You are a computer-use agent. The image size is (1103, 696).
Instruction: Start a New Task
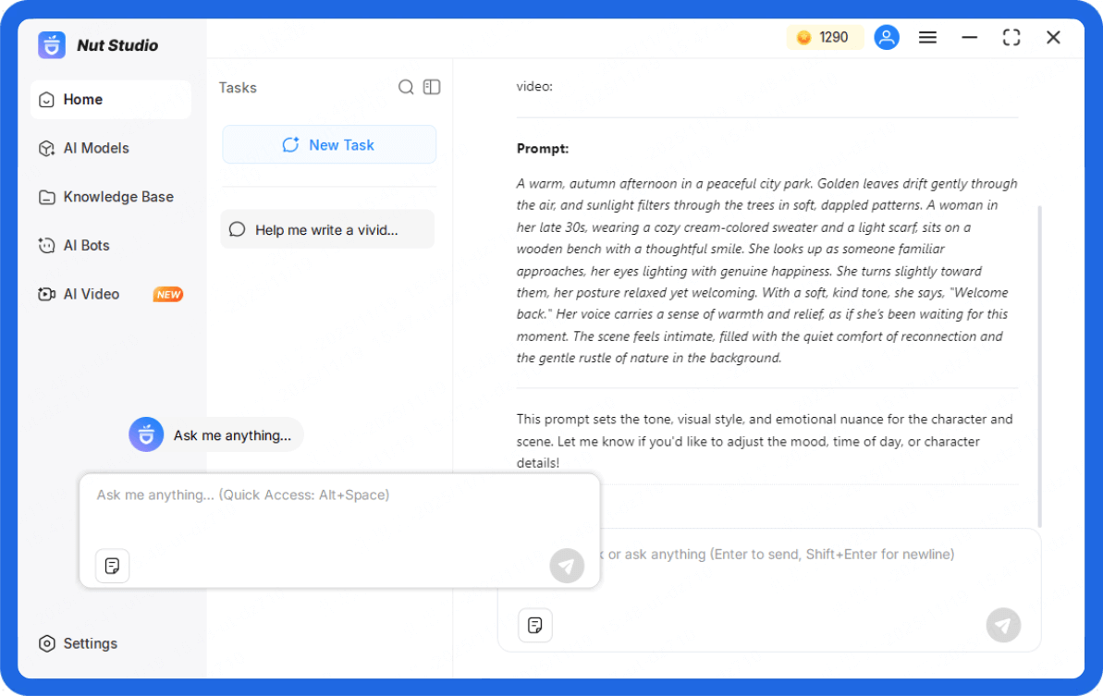point(328,145)
